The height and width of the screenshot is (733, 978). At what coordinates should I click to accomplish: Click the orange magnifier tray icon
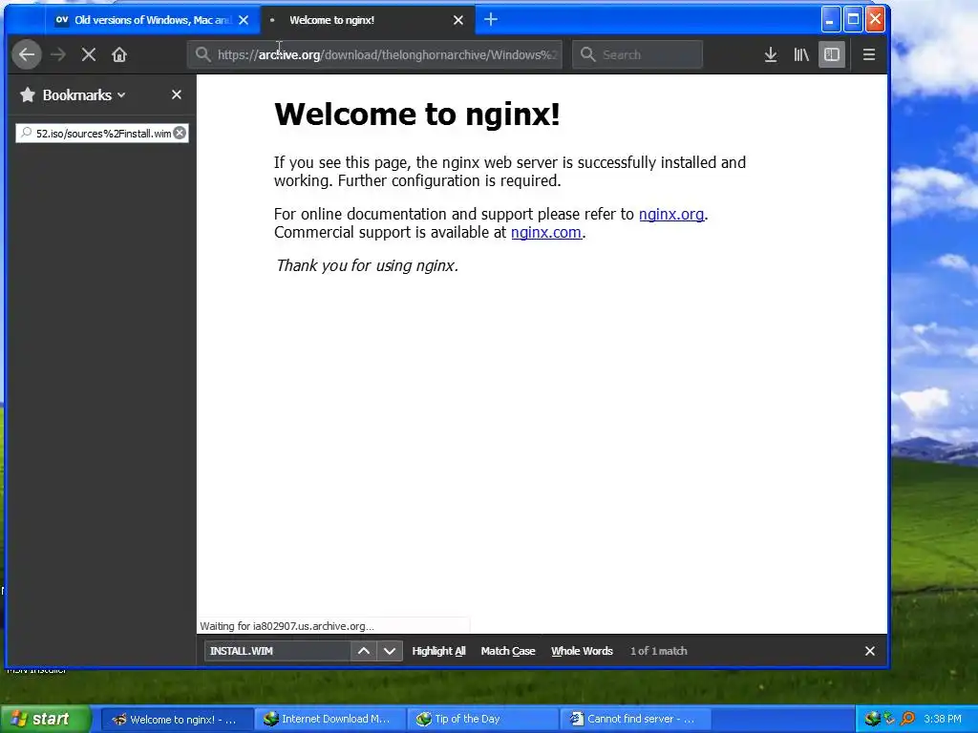907,719
